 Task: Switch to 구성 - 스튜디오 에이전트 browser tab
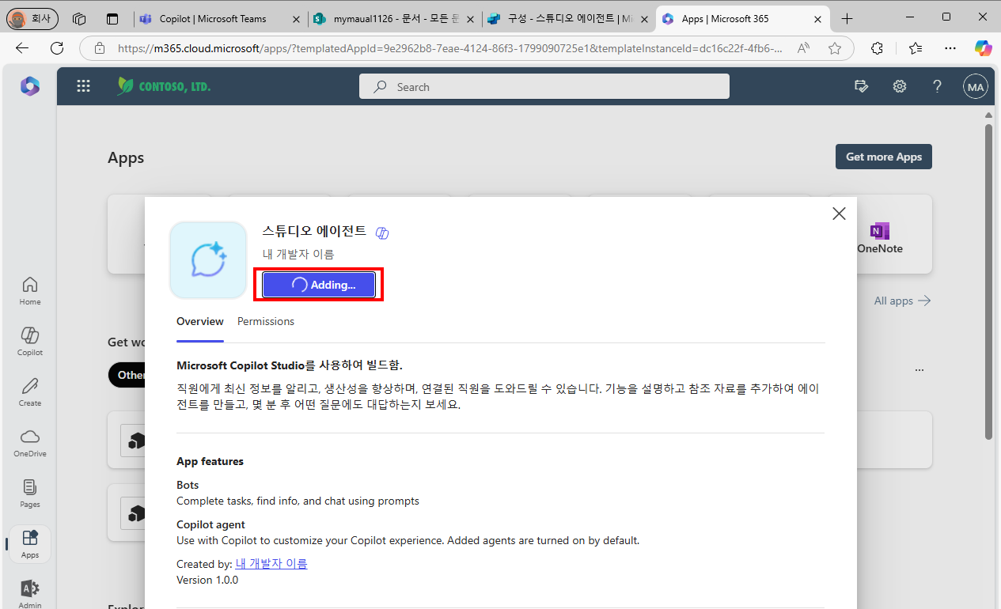pyautogui.click(x=568, y=18)
